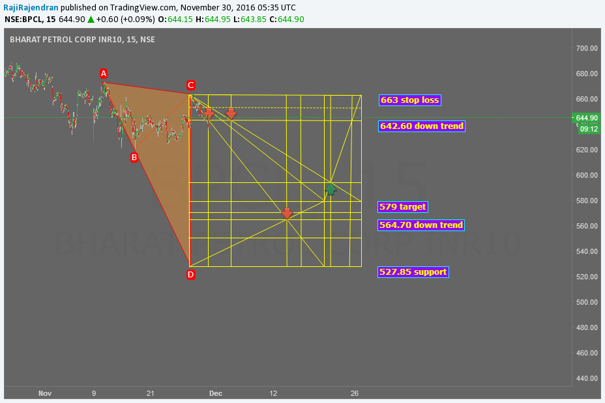Click the +0.60 (+0.09%) change value

(x=125, y=20)
